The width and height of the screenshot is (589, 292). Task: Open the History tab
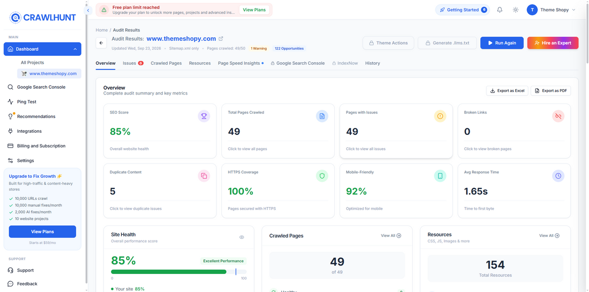pos(373,63)
